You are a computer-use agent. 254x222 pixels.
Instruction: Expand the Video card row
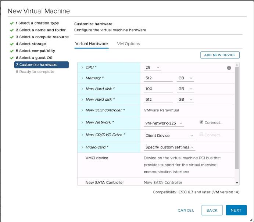(x=82, y=147)
